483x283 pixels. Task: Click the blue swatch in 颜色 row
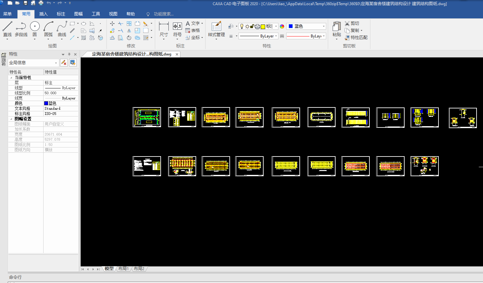point(46,103)
